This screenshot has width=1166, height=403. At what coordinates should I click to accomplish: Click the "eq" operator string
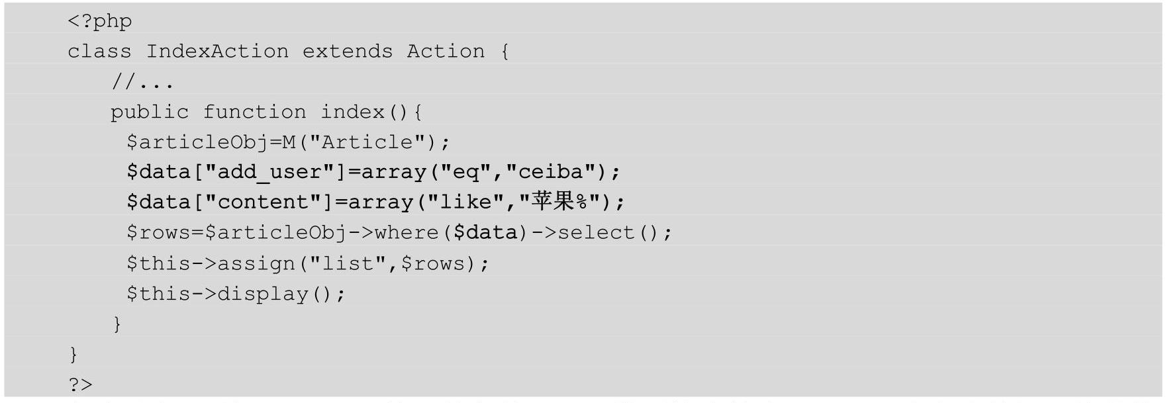click(466, 172)
